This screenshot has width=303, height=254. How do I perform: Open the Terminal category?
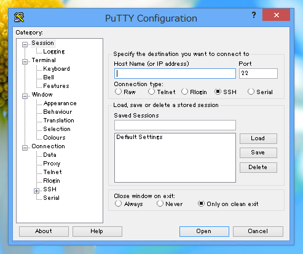tap(44, 60)
